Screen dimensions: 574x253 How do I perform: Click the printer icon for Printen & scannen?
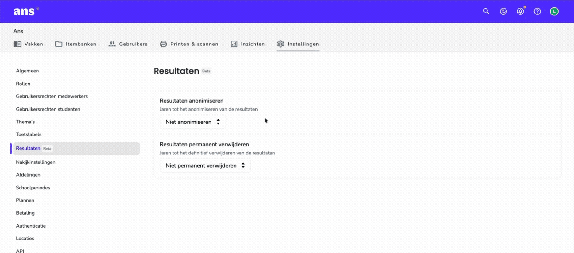tap(163, 44)
